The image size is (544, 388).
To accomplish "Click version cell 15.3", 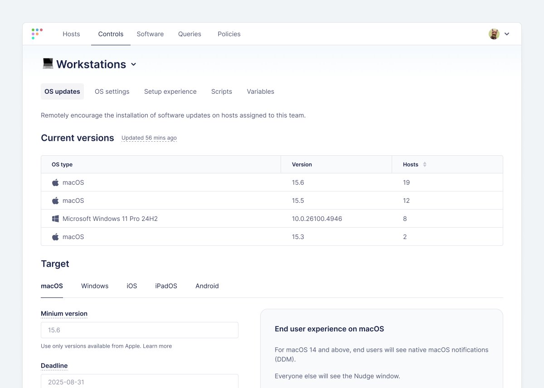I will (x=298, y=237).
